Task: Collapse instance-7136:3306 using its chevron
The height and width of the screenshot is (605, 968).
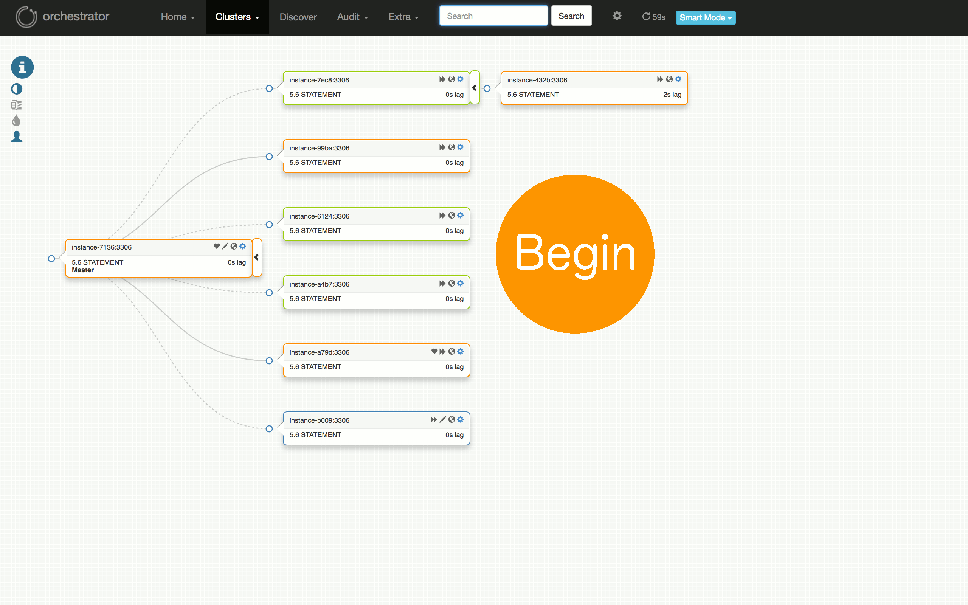Action: point(256,257)
